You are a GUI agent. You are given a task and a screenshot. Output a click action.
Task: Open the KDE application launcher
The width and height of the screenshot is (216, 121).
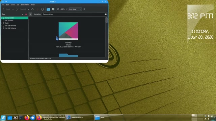coord(3,118)
